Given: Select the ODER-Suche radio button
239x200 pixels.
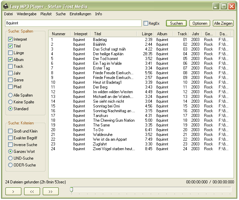Looking at the screenshot, I should pos(10,165).
